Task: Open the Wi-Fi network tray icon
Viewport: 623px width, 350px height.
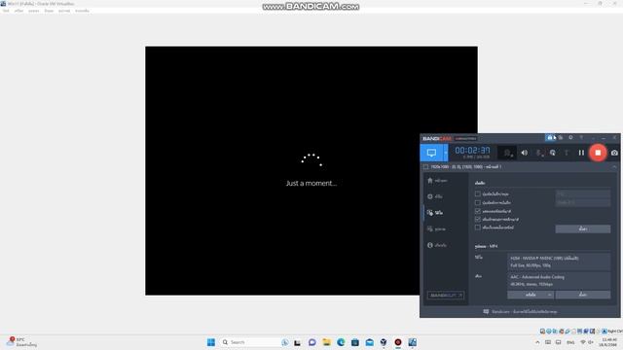Action: (x=583, y=342)
